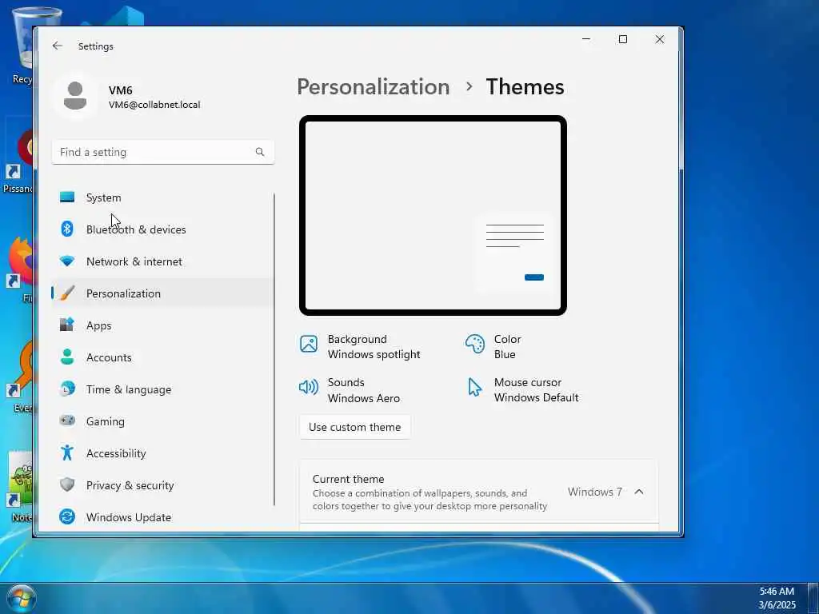Click the Personalization breadcrumb link

pos(373,86)
